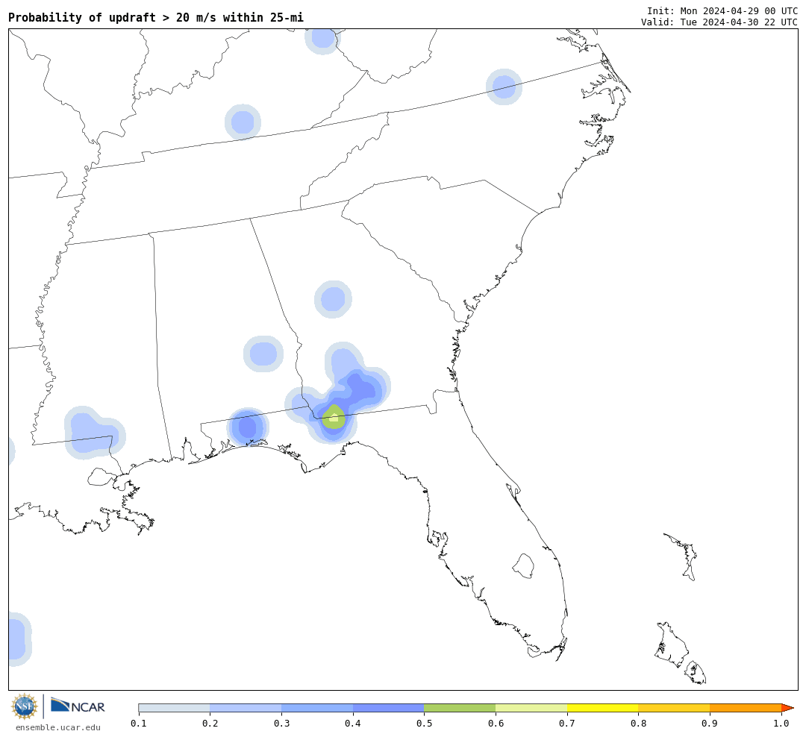Click the 0.1 colorbar tick label
806x737 pixels.
tap(139, 724)
